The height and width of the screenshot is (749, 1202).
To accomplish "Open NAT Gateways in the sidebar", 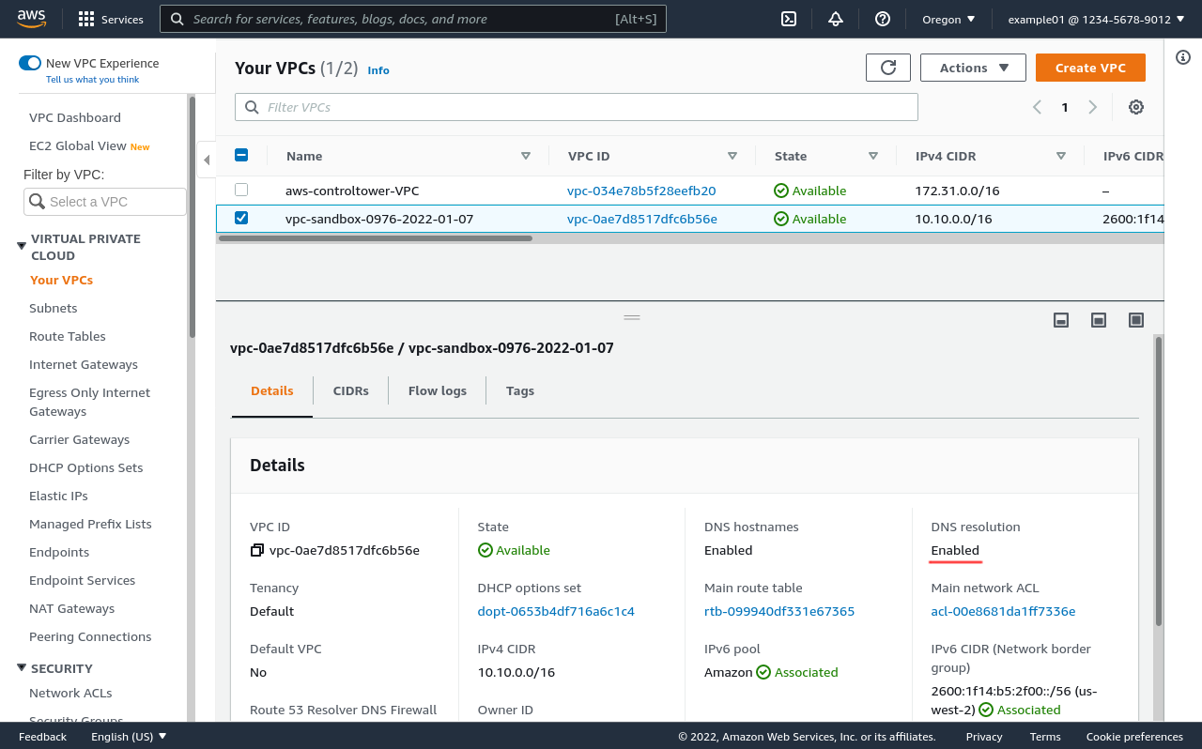I will (72, 608).
